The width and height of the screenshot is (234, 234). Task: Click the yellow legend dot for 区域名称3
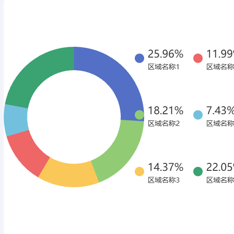[139, 171]
